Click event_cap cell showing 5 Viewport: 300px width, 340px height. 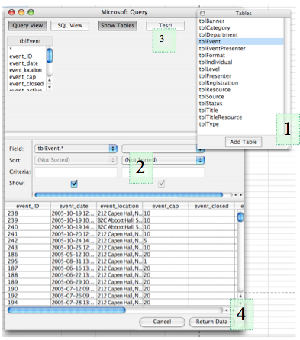click(x=166, y=241)
